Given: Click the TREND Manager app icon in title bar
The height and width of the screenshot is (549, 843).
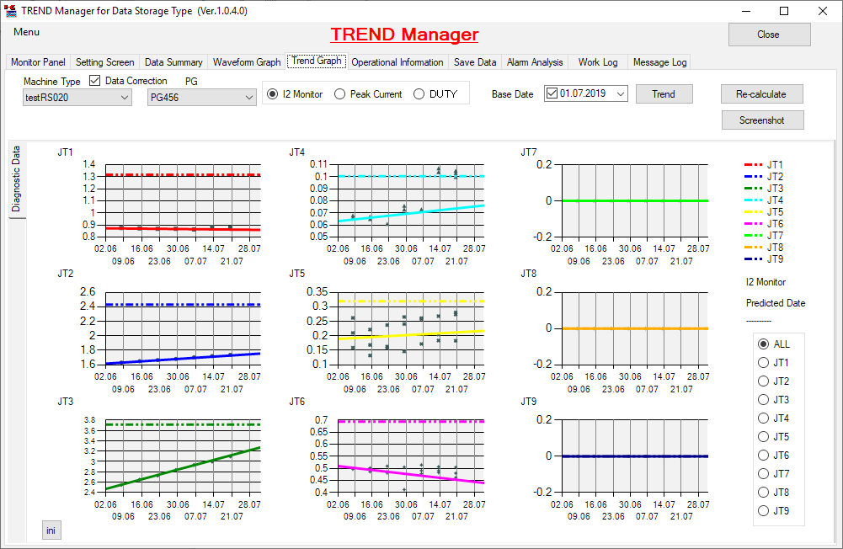Looking at the screenshot, I should point(10,11).
